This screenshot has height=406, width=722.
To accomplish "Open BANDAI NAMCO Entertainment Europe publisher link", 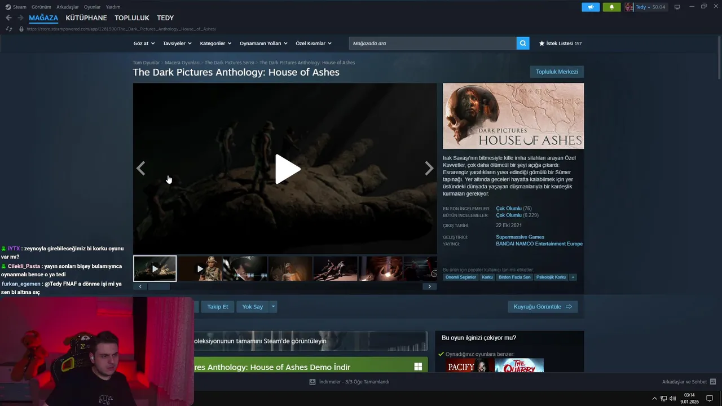I will click(539, 244).
